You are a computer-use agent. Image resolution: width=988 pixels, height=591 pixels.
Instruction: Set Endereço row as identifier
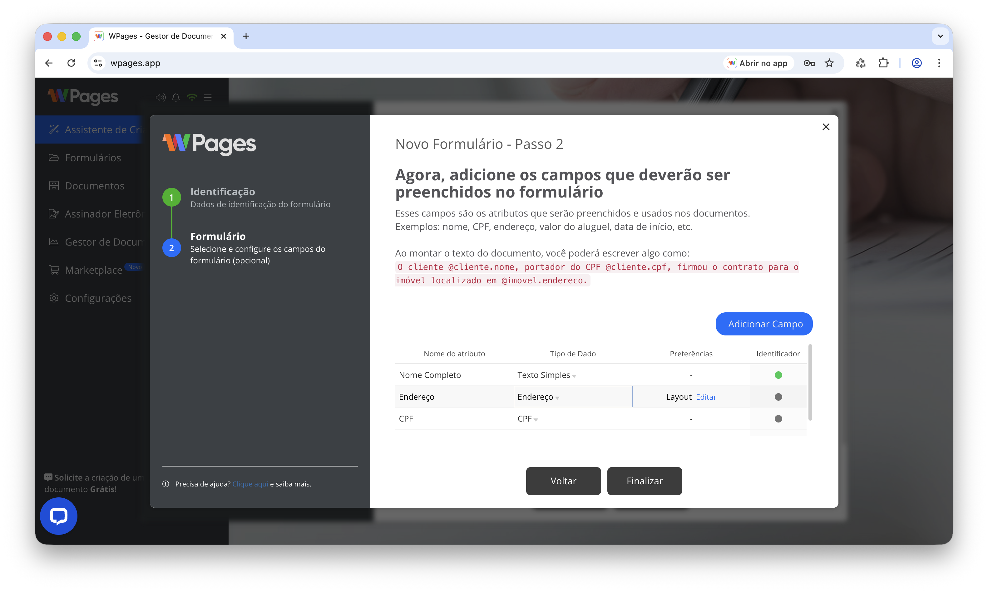[778, 397]
